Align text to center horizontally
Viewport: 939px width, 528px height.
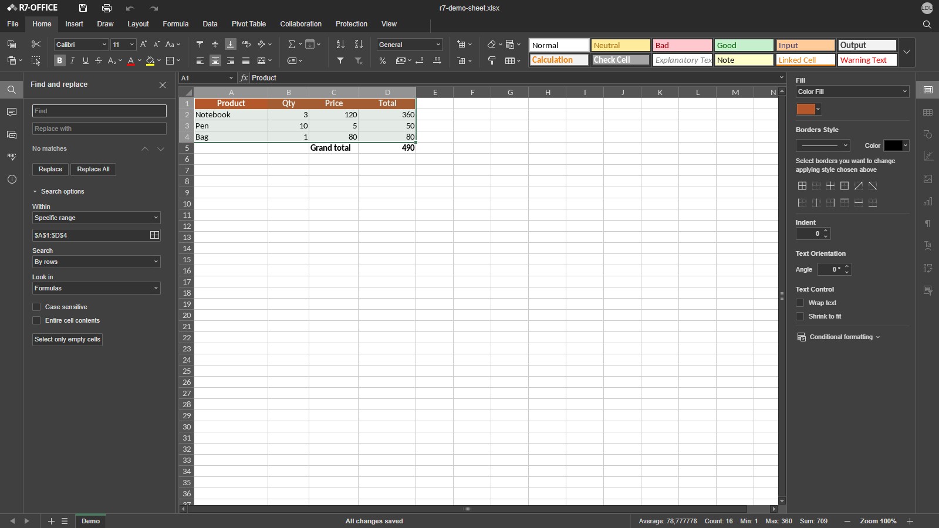pos(215,60)
